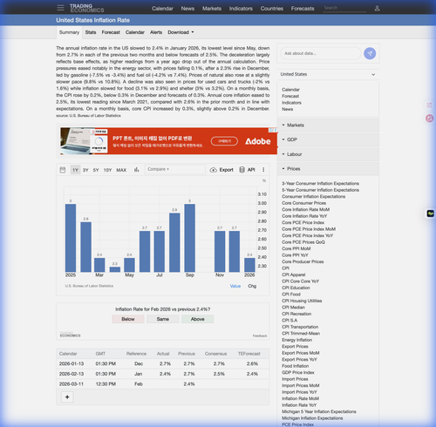The height and width of the screenshot is (427, 436).
Task: Open Core PCE Price Index YoY link
Action: coord(307,235)
